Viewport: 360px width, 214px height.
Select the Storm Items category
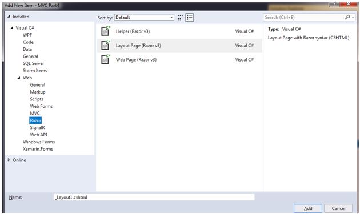coord(35,71)
